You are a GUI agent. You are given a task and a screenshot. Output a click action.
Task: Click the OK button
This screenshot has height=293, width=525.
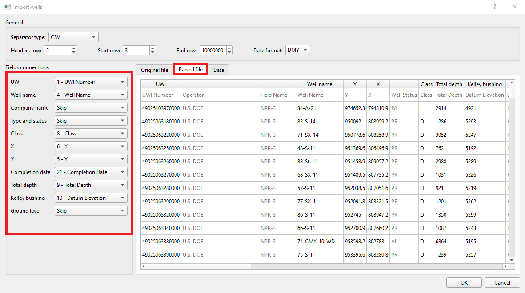(464, 282)
